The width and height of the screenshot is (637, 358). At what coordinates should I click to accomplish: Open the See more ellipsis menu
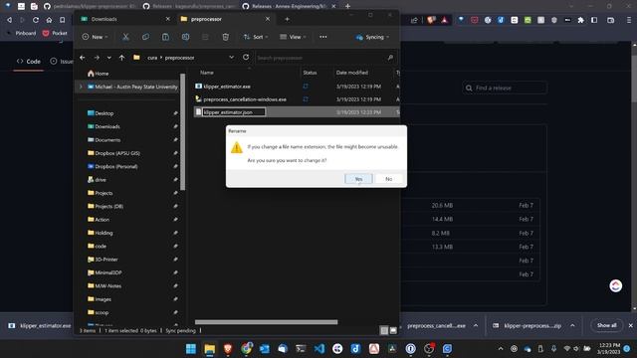point(322,37)
